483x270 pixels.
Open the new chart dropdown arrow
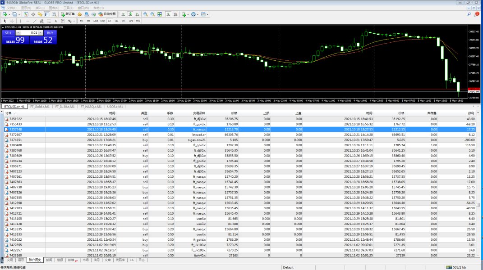9,14
